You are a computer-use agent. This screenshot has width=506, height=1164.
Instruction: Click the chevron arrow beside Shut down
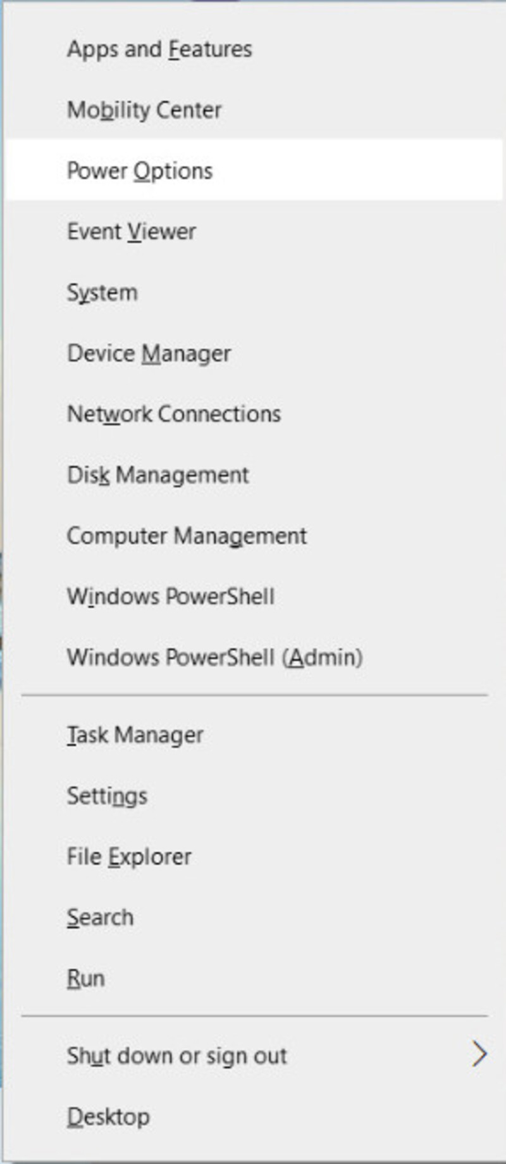(479, 1054)
